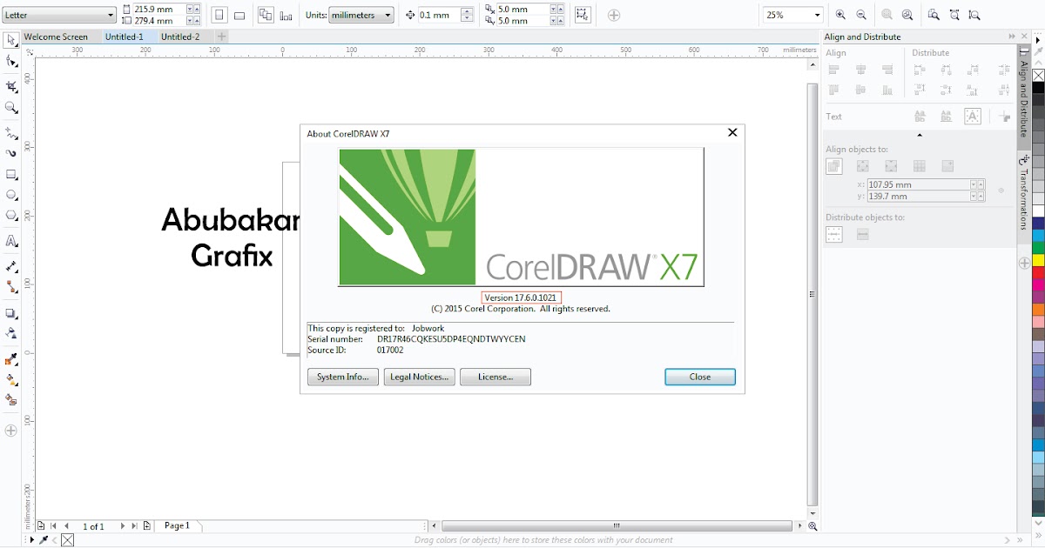The height and width of the screenshot is (548, 1045).
Task: Select the Color Eyedropper tool
Action: (11, 358)
